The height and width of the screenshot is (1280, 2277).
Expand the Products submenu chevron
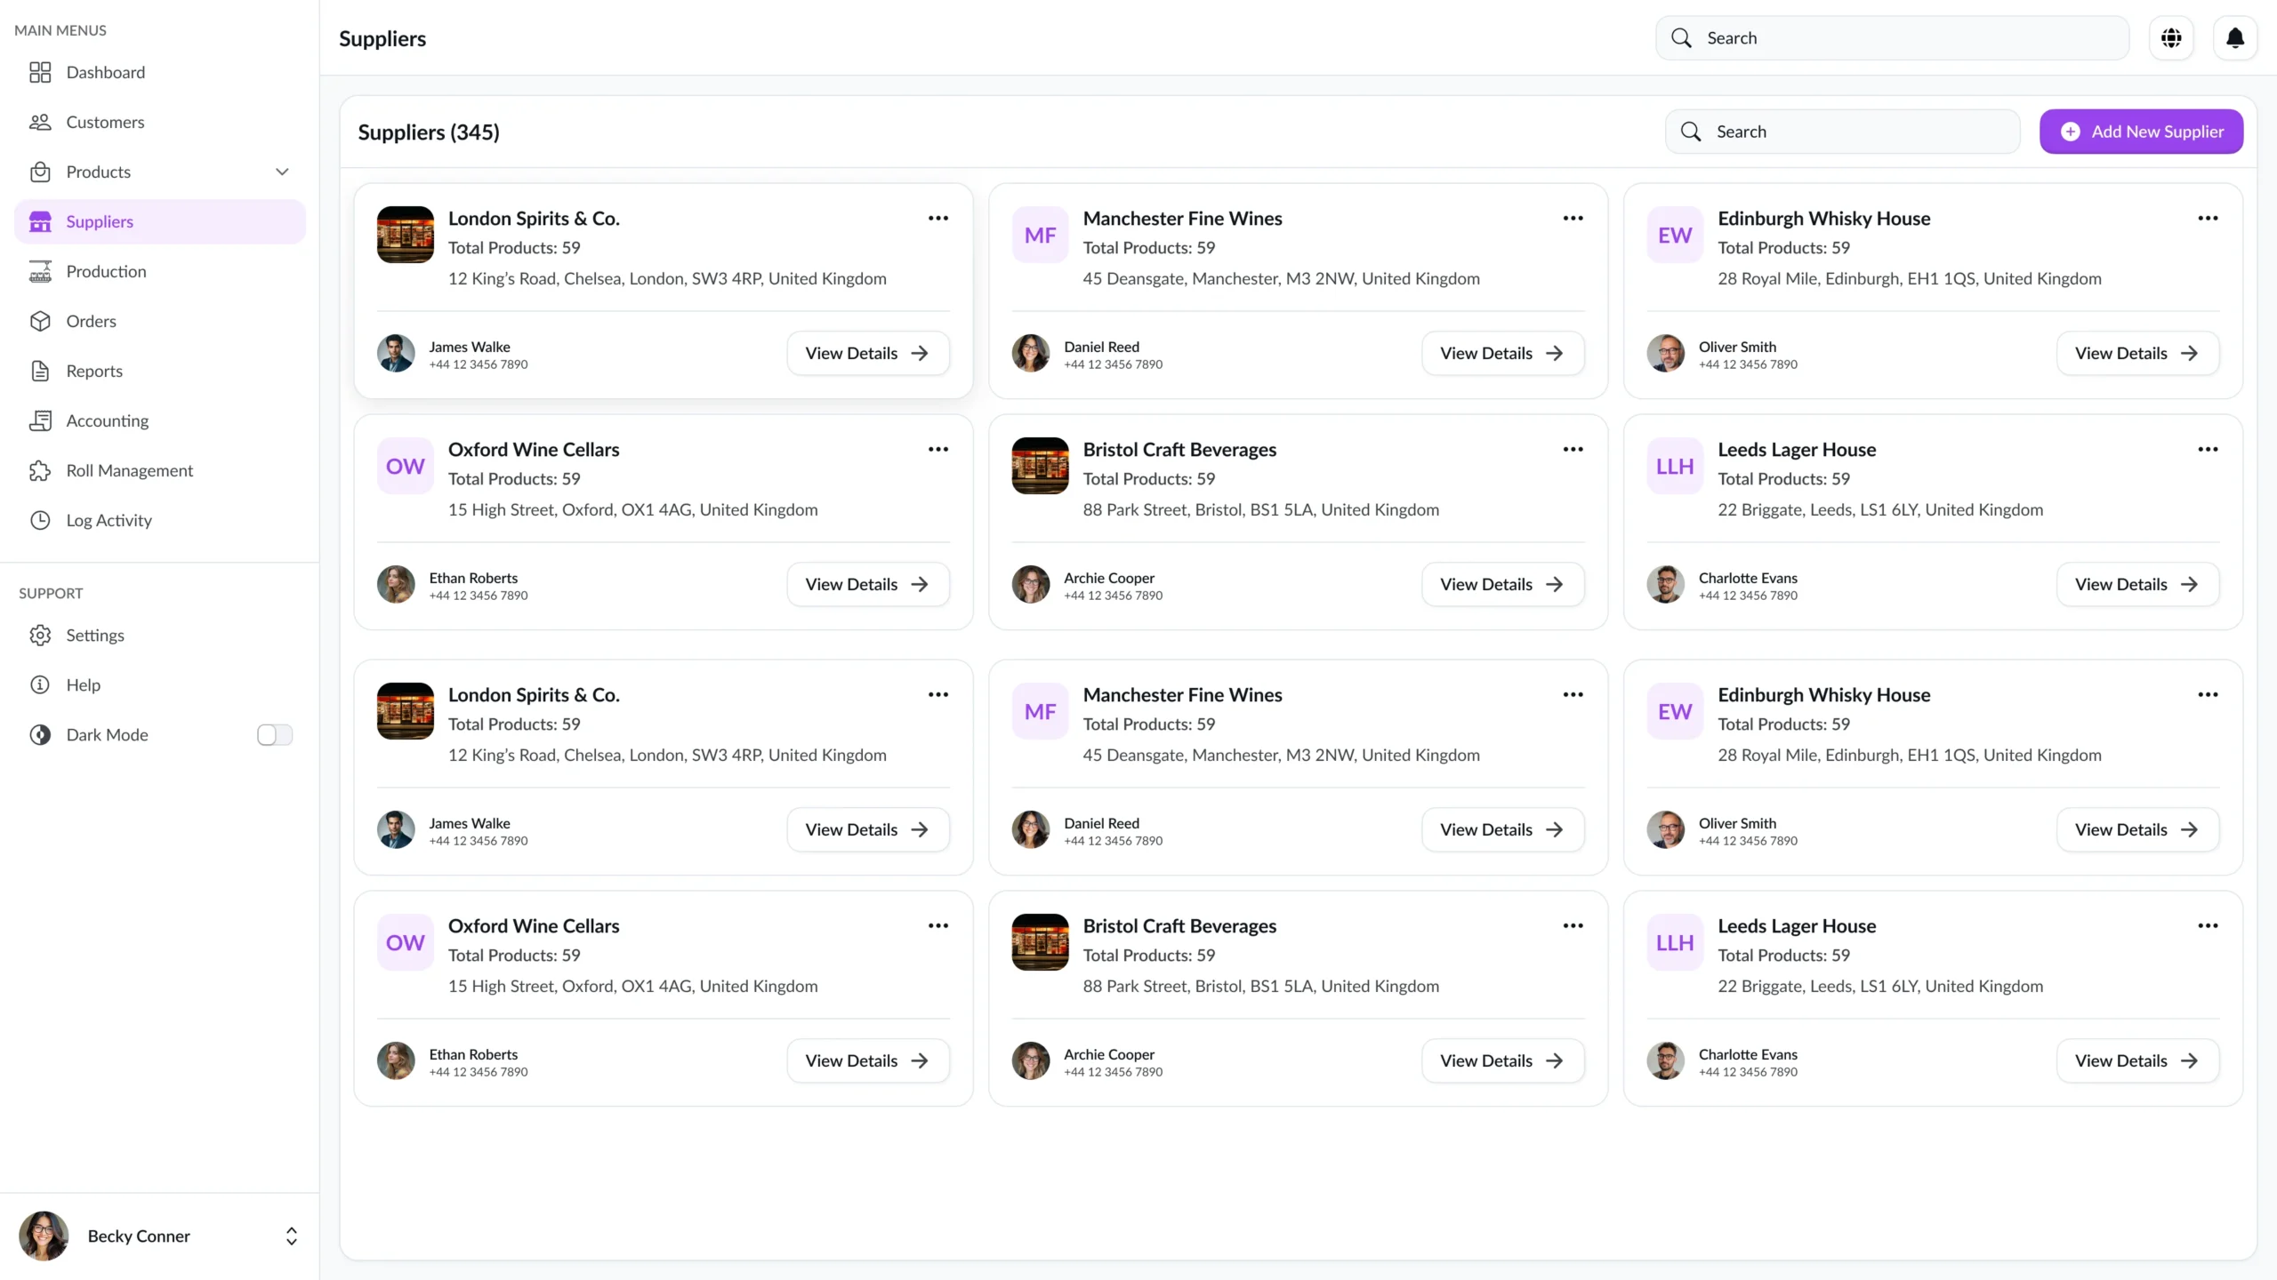282,172
